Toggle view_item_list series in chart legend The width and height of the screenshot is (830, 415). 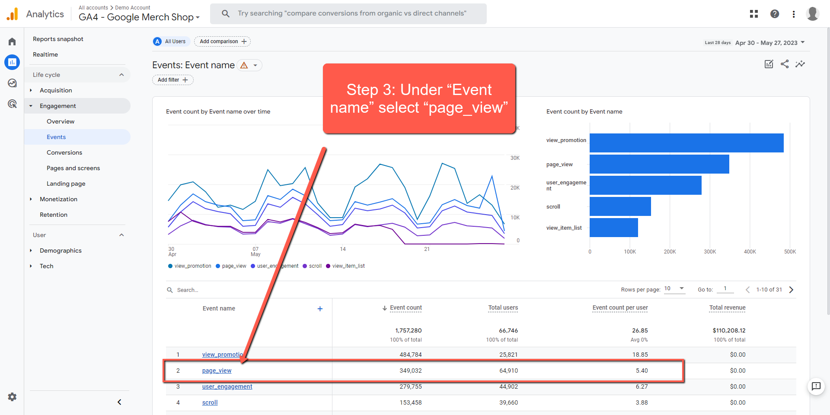click(x=345, y=266)
